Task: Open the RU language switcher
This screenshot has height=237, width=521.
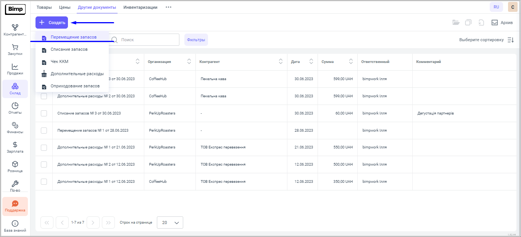Action: point(496,7)
